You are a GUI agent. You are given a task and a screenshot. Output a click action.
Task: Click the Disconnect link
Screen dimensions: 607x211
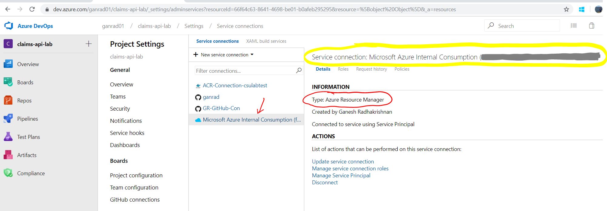pos(325,183)
